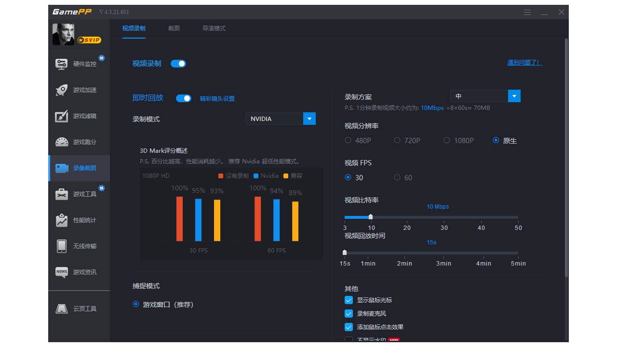
Task: Uncheck 录制麦克风 checkbox
Action: 349,314
